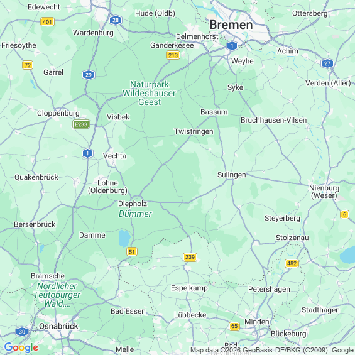
Task: Click the Dümmer lake on the map
Action: pyautogui.click(x=124, y=238)
